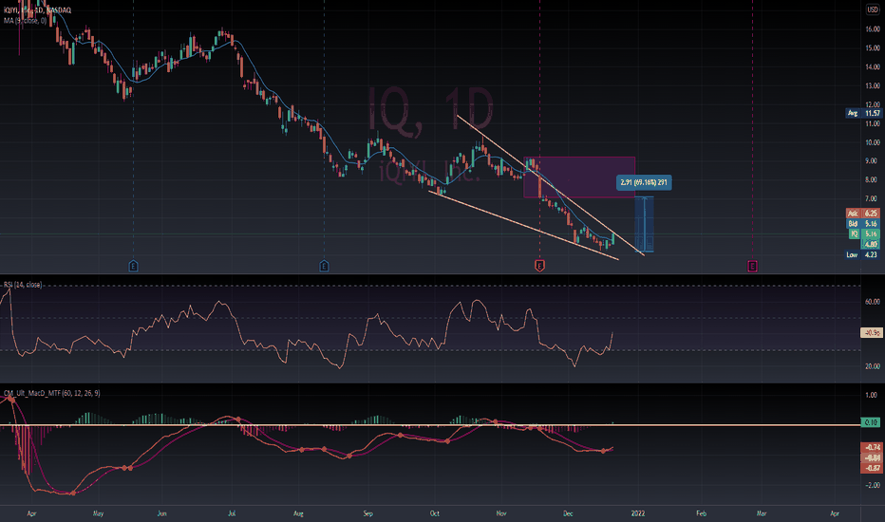Click the Dec label on the time axis
The image size is (885, 522).
(568, 513)
